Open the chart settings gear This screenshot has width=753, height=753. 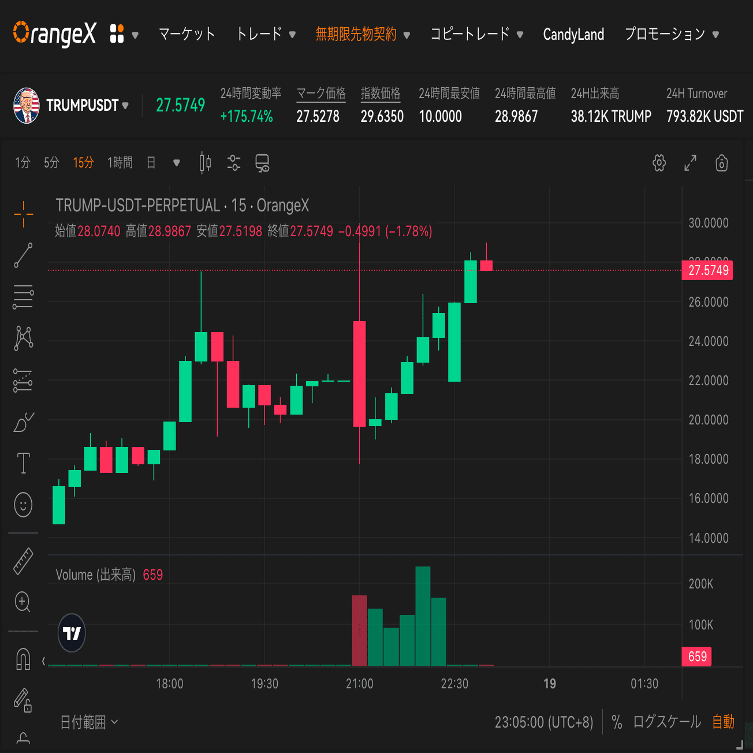(658, 163)
